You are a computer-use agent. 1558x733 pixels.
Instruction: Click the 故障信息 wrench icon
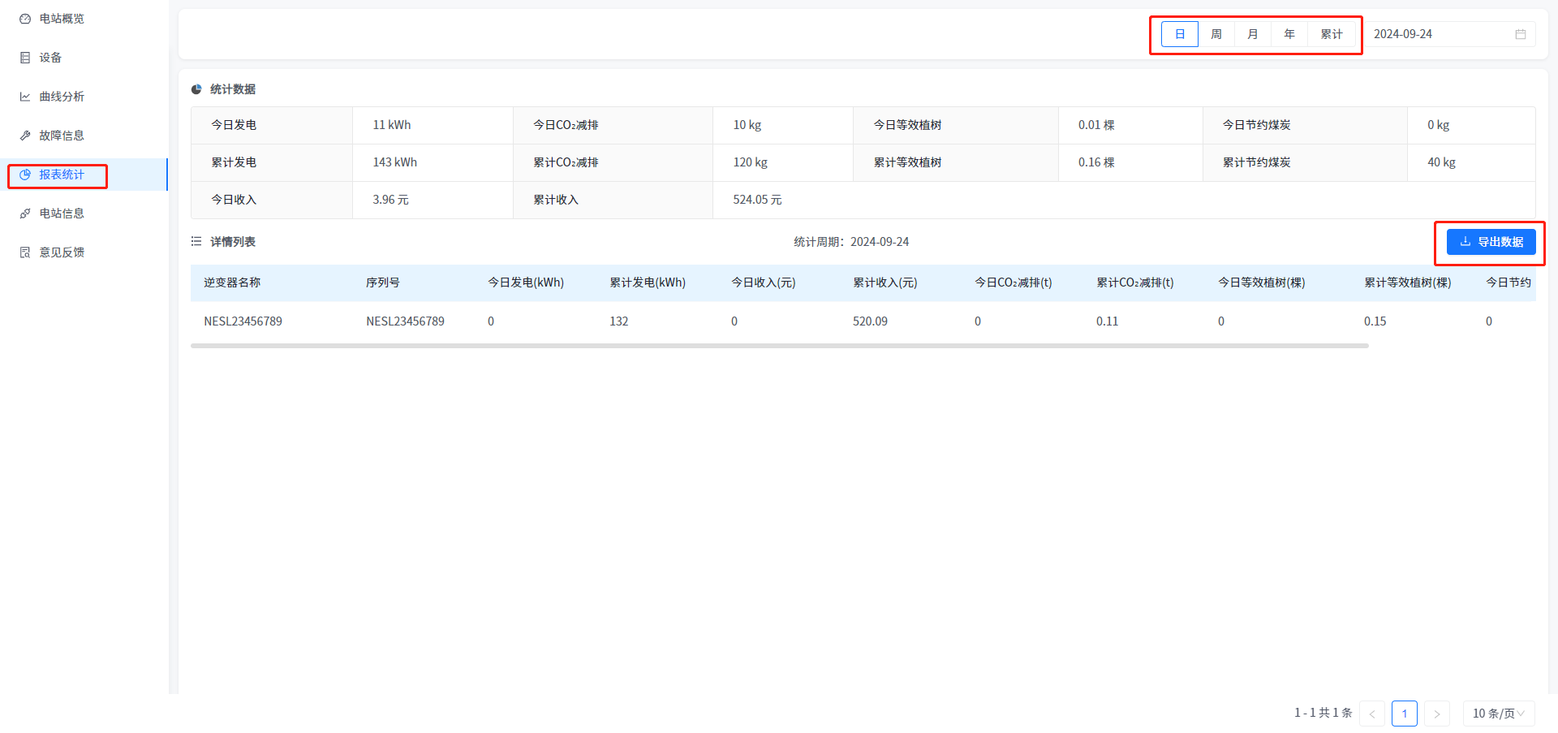[25, 136]
